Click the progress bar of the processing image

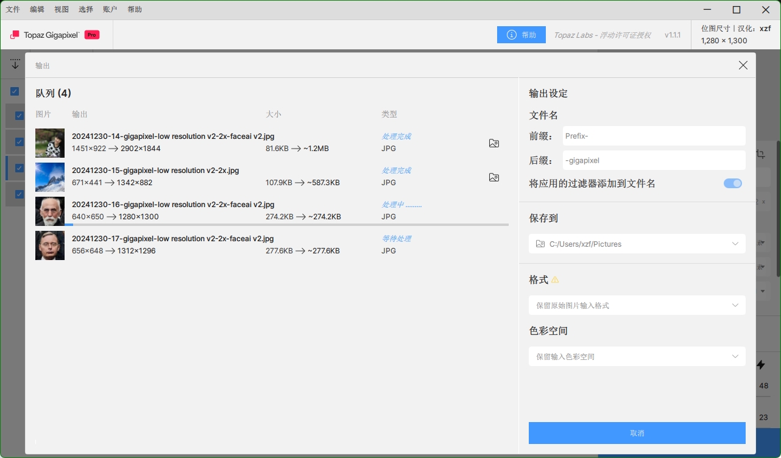(286, 225)
